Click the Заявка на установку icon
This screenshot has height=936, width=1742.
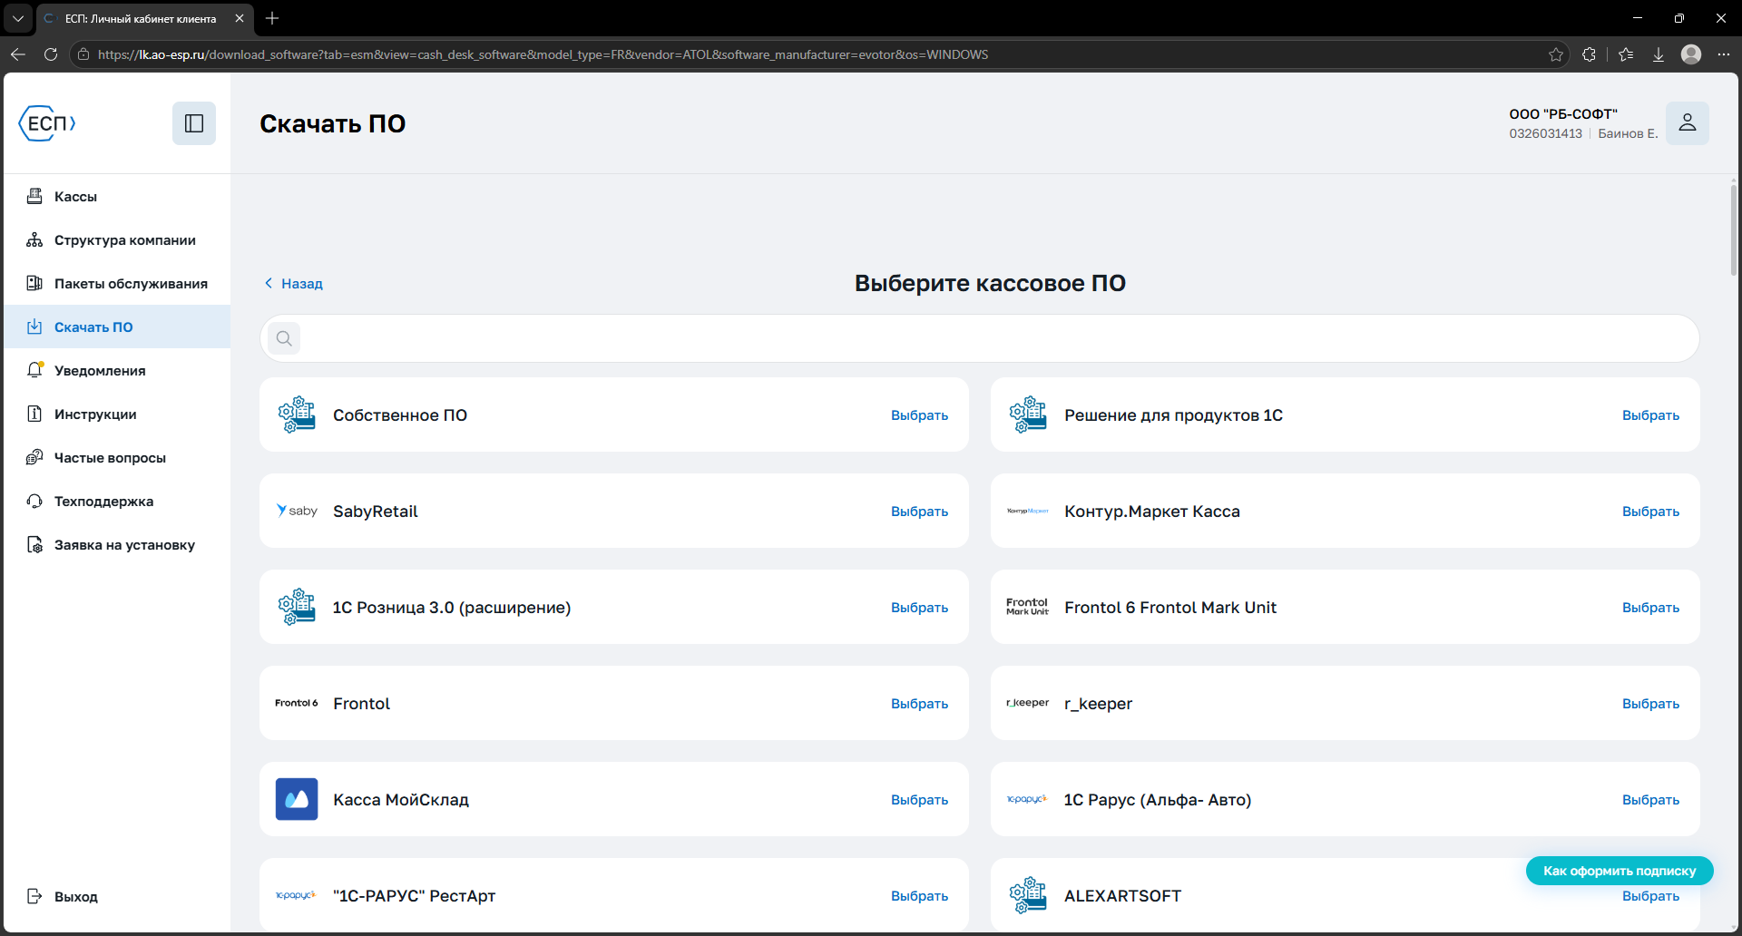(x=34, y=544)
